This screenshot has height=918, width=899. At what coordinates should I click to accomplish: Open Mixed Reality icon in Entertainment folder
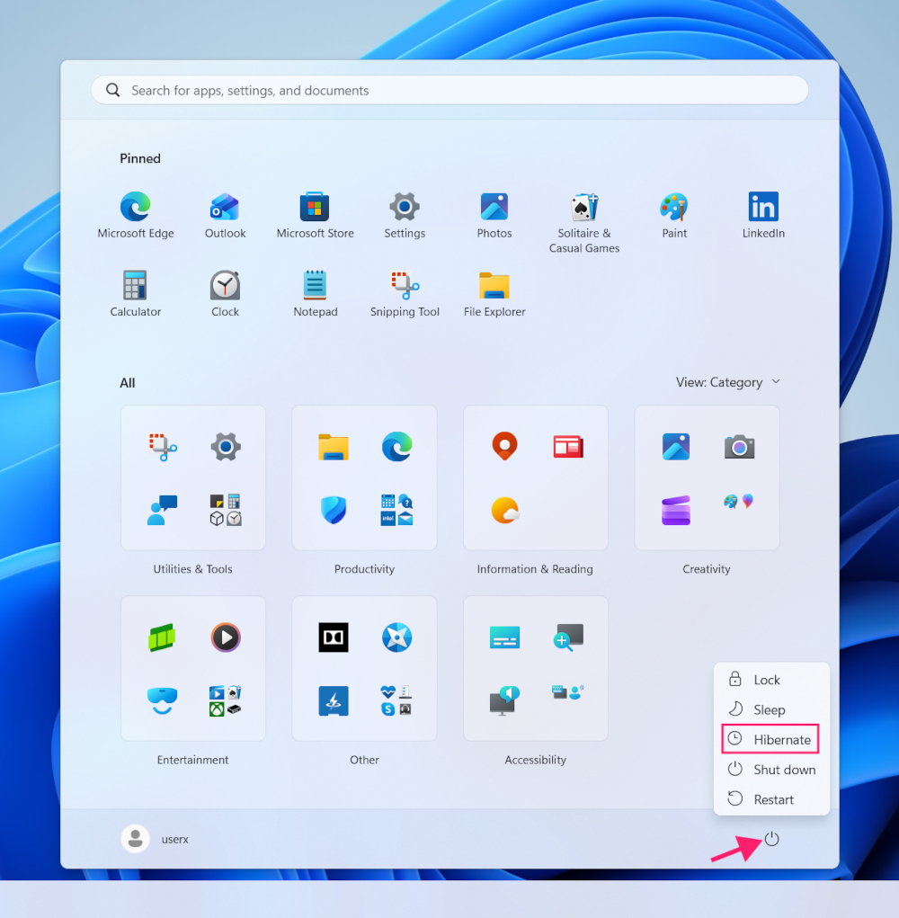(x=162, y=700)
